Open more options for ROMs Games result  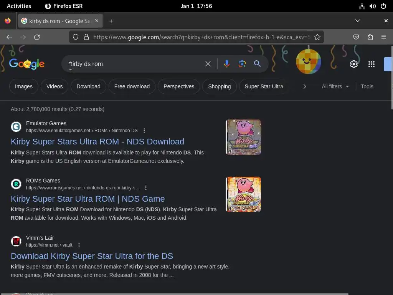click(x=145, y=187)
